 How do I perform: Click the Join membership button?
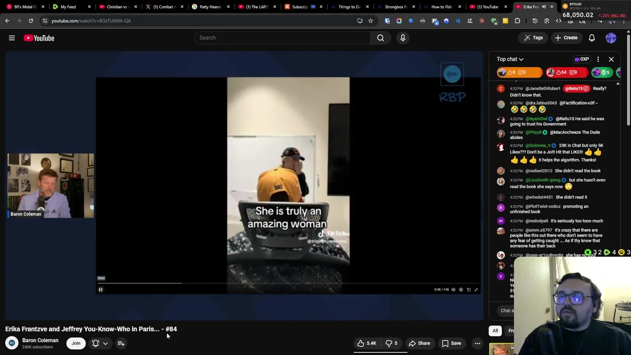[76, 343]
